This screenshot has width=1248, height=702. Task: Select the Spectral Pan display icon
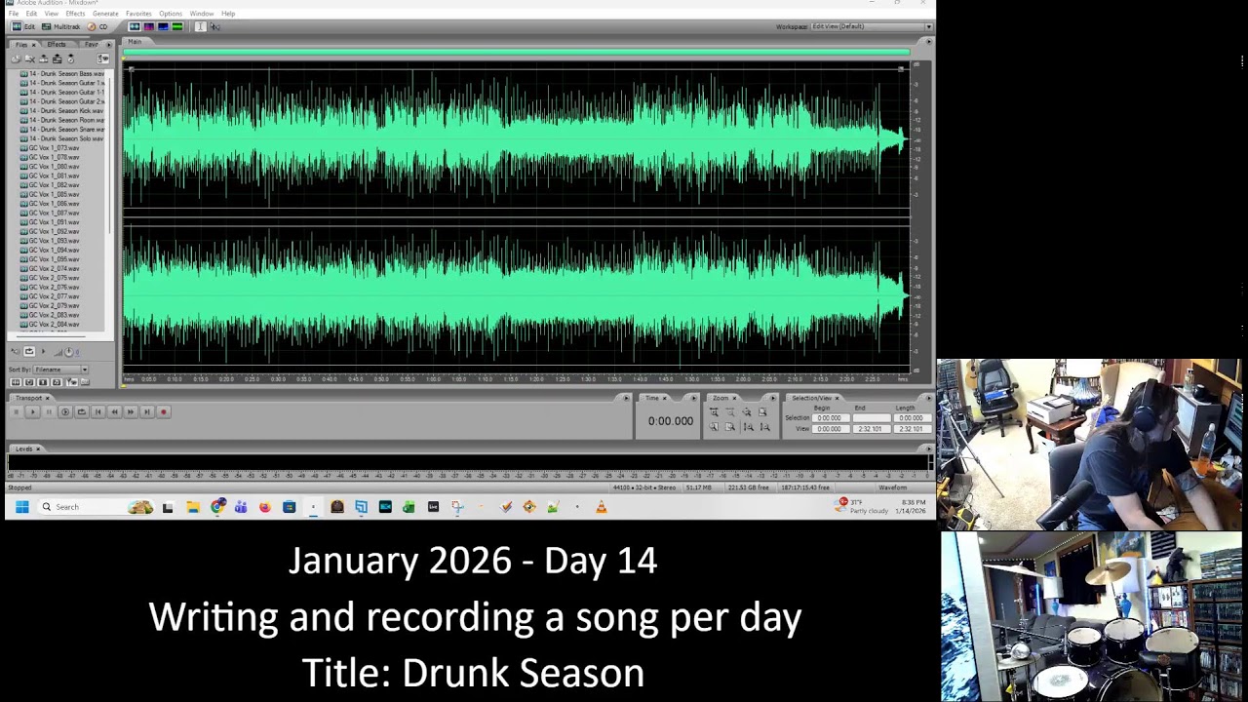(163, 26)
